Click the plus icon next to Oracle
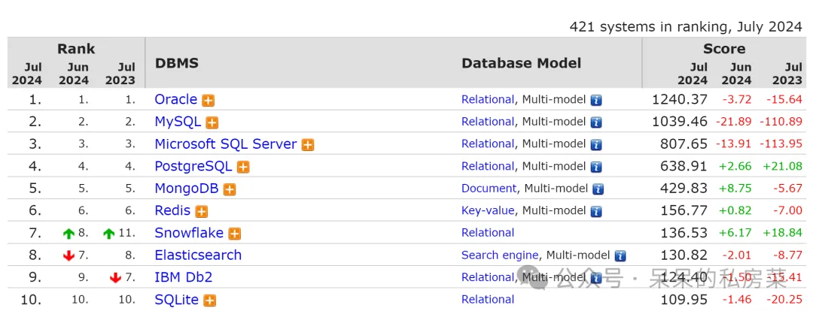The width and height of the screenshot is (813, 311). click(209, 101)
